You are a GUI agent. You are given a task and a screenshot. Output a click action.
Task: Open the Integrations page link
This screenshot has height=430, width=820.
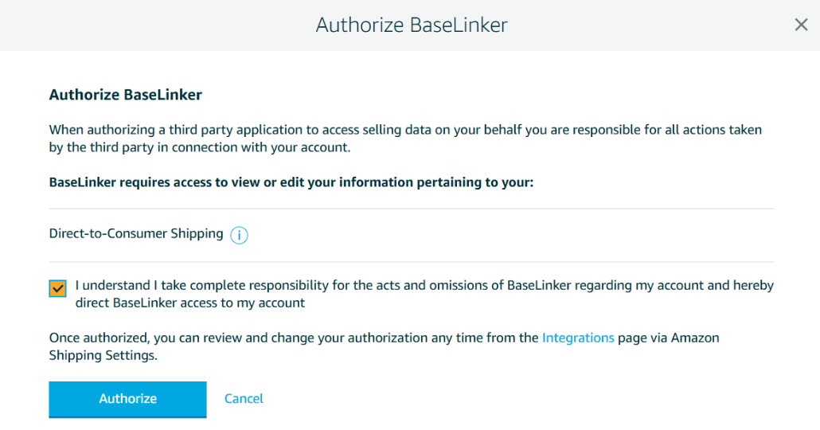578,338
